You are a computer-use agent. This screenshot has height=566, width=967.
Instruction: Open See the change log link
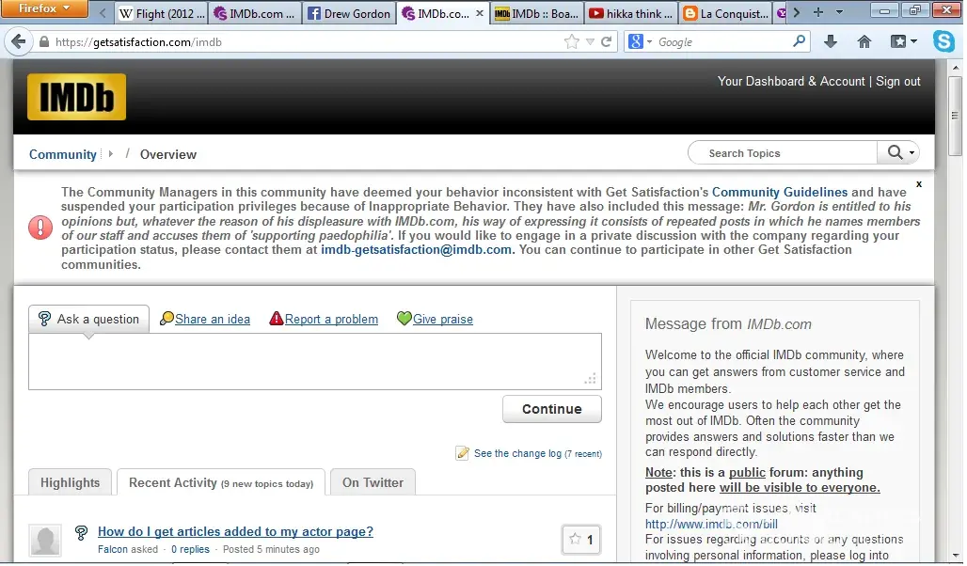pos(538,453)
